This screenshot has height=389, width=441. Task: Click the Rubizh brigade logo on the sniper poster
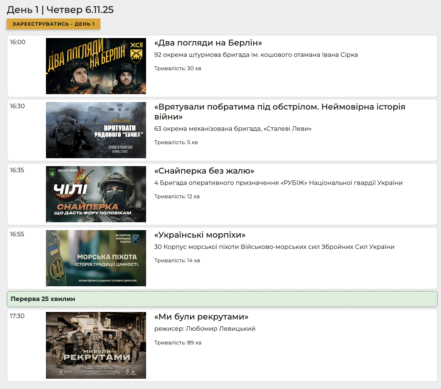click(52, 172)
